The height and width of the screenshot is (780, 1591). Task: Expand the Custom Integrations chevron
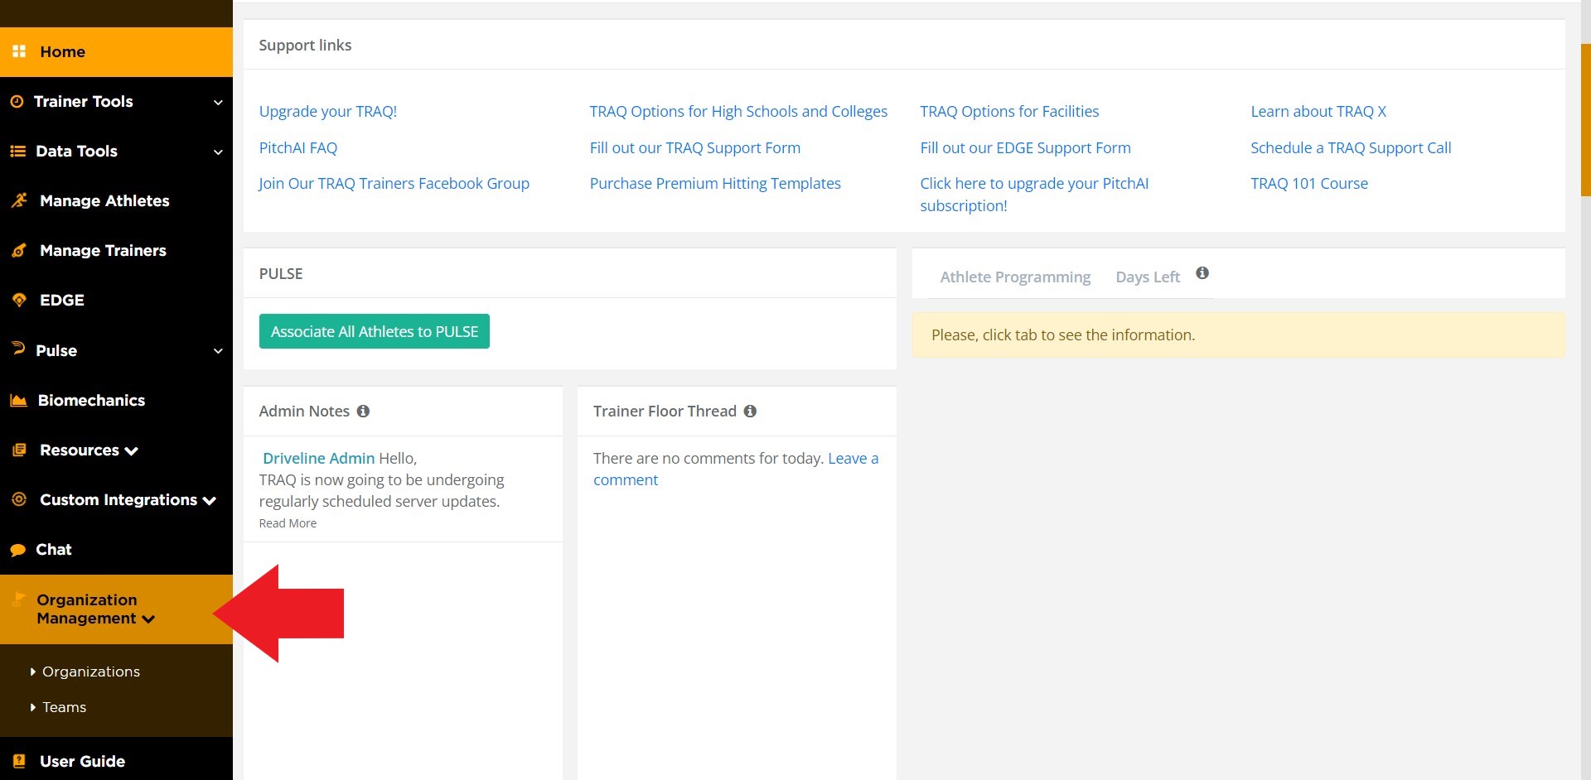(210, 501)
